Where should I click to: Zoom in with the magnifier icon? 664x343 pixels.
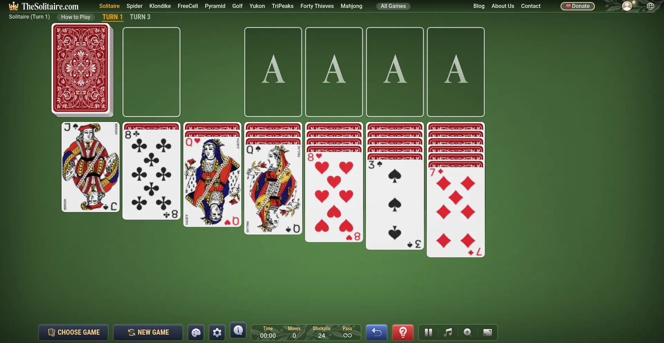pyautogui.click(x=468, y=333)
